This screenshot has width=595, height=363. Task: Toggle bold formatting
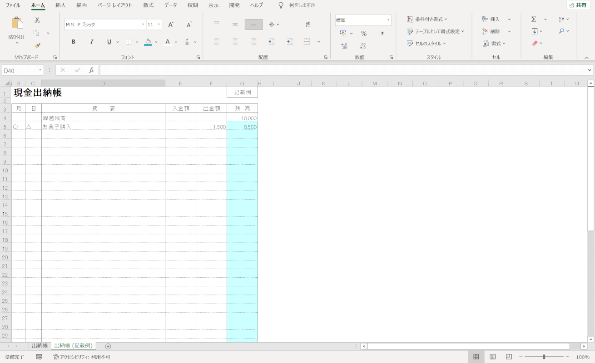74,42
